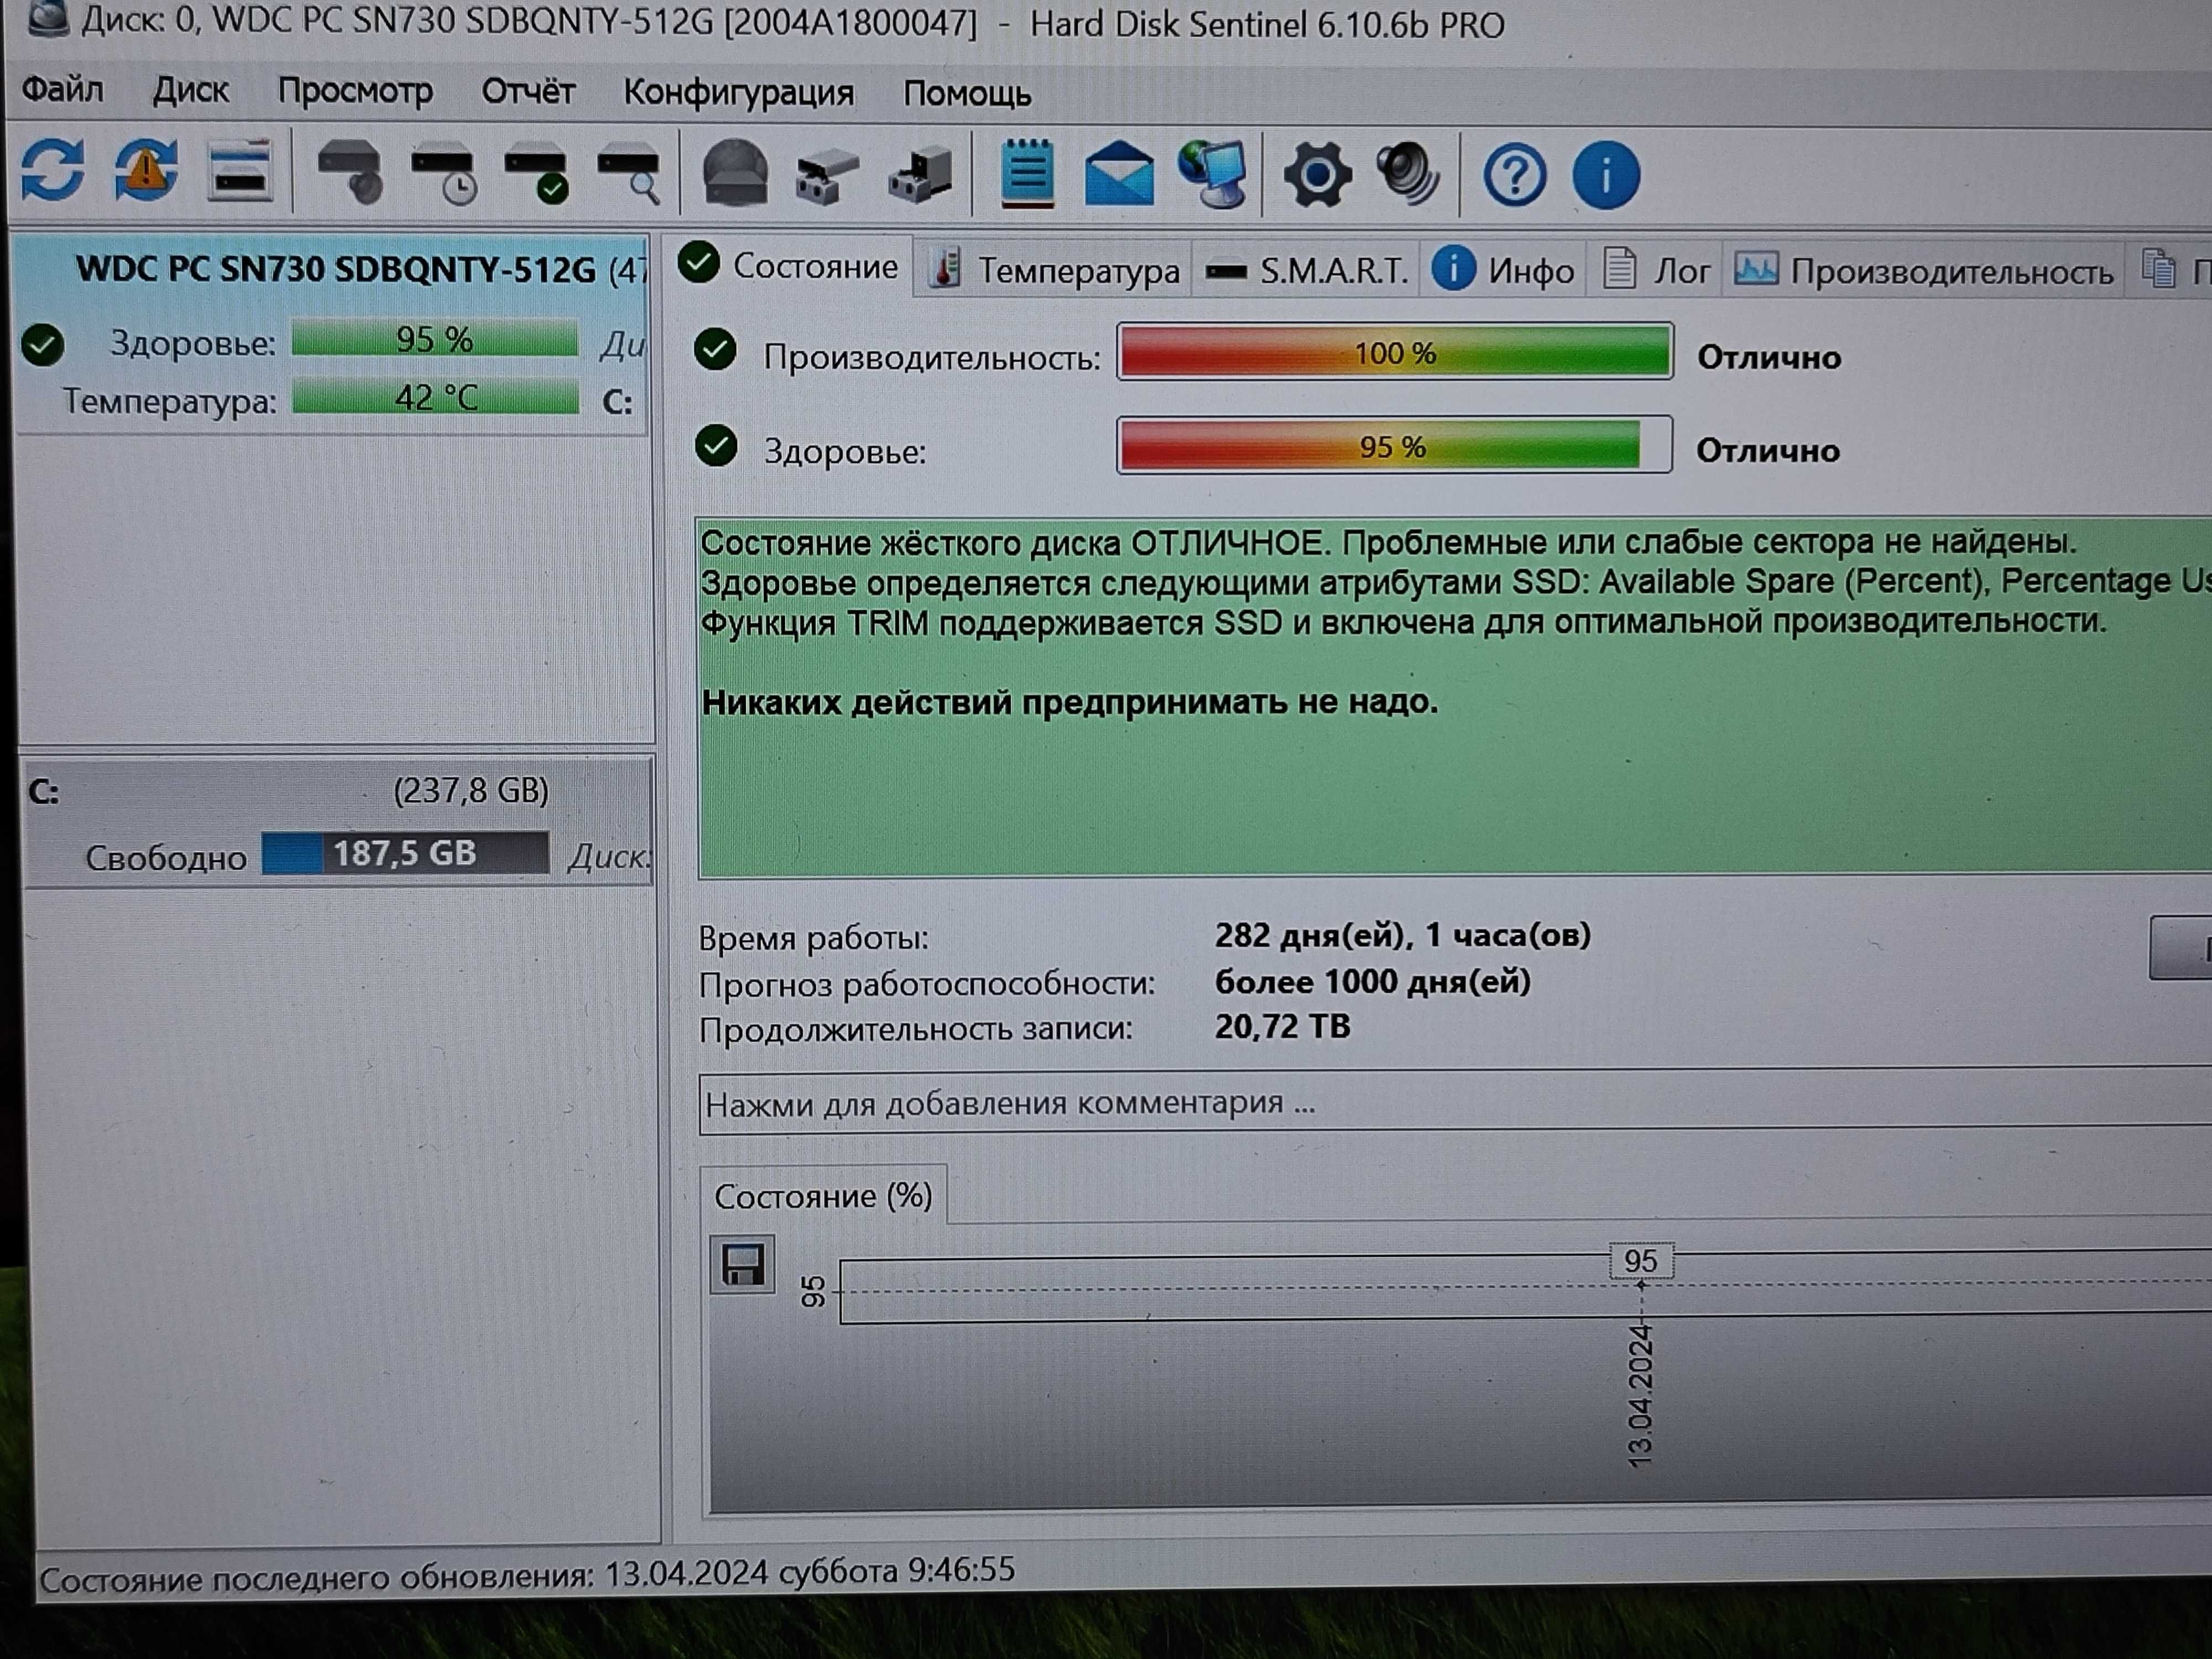
Task: Open the blue notepad report icon
Action: click(1027, 174)
